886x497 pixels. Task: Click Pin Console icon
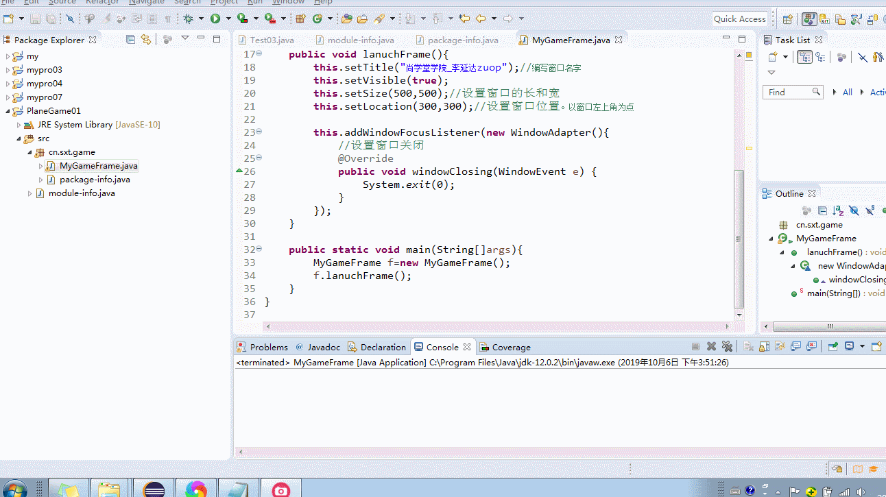click(x=833, y=347)
